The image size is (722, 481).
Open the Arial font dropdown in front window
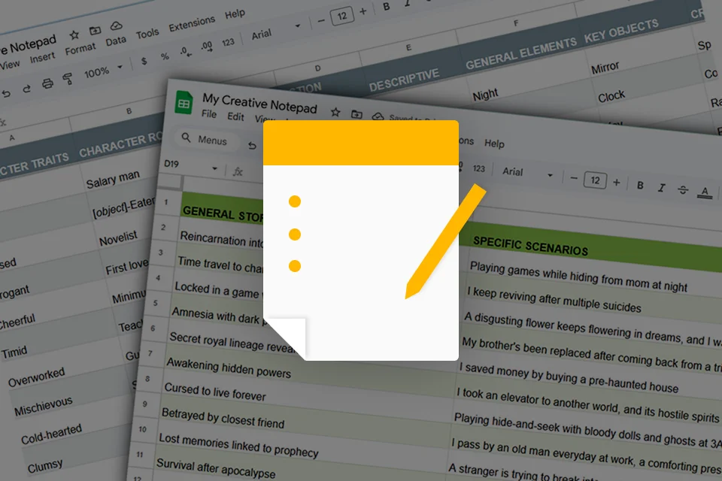(528, 173)
